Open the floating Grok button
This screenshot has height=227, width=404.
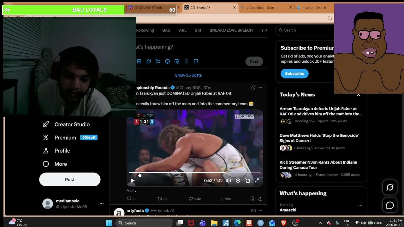390,187
